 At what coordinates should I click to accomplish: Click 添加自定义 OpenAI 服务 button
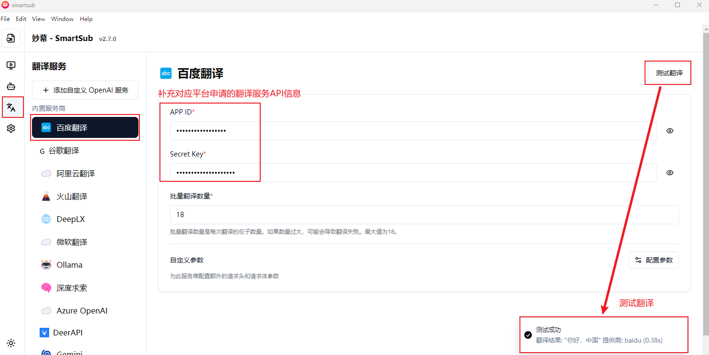point(85,90)
